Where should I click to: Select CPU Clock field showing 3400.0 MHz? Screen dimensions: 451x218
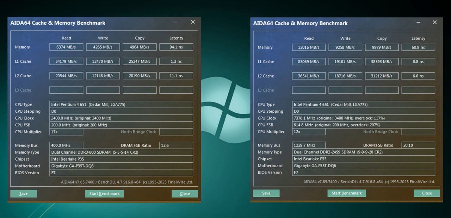pos(121,118)
